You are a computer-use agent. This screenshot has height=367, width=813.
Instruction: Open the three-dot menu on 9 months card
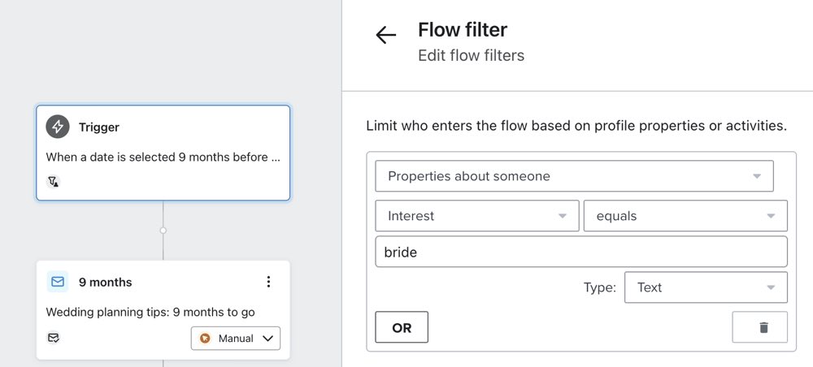coord(268,282)
